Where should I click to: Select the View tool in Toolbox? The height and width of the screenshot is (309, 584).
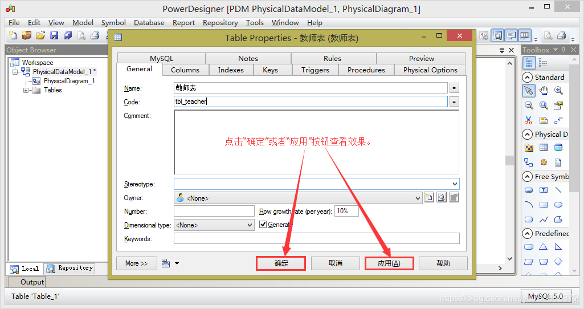[558, 148]
